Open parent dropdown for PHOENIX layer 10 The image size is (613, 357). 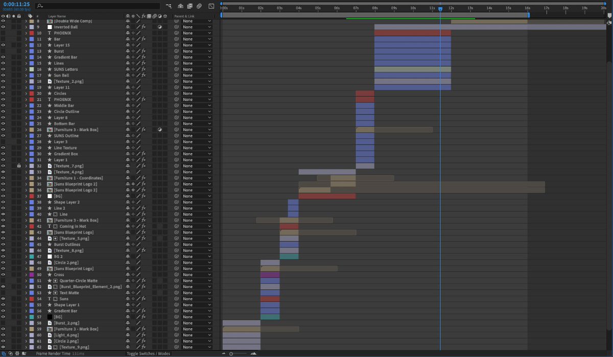click(196, 33)
